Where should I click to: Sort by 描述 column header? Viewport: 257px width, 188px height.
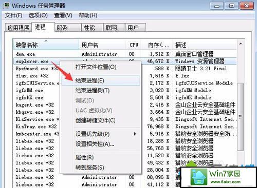point(204,45)
